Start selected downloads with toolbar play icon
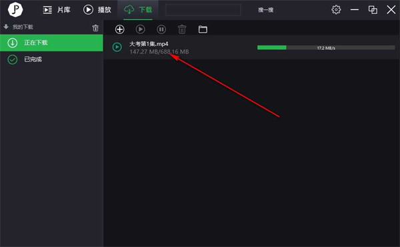The image size is (400, 247). click(140, 29)
